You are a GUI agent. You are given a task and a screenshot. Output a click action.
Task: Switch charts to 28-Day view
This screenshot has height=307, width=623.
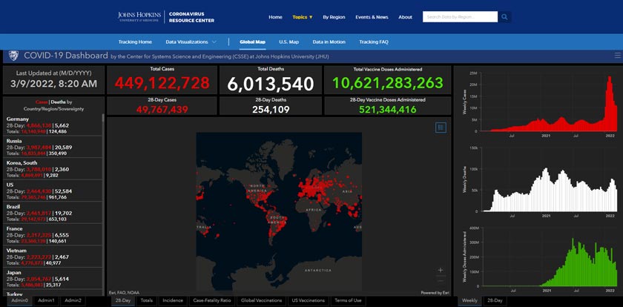(x=494, y=300)
